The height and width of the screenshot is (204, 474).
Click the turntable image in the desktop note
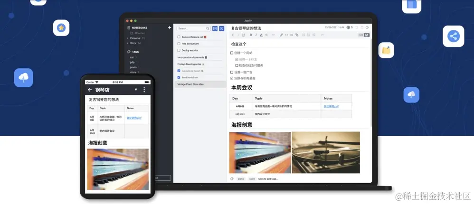click(x=326, y=152)
